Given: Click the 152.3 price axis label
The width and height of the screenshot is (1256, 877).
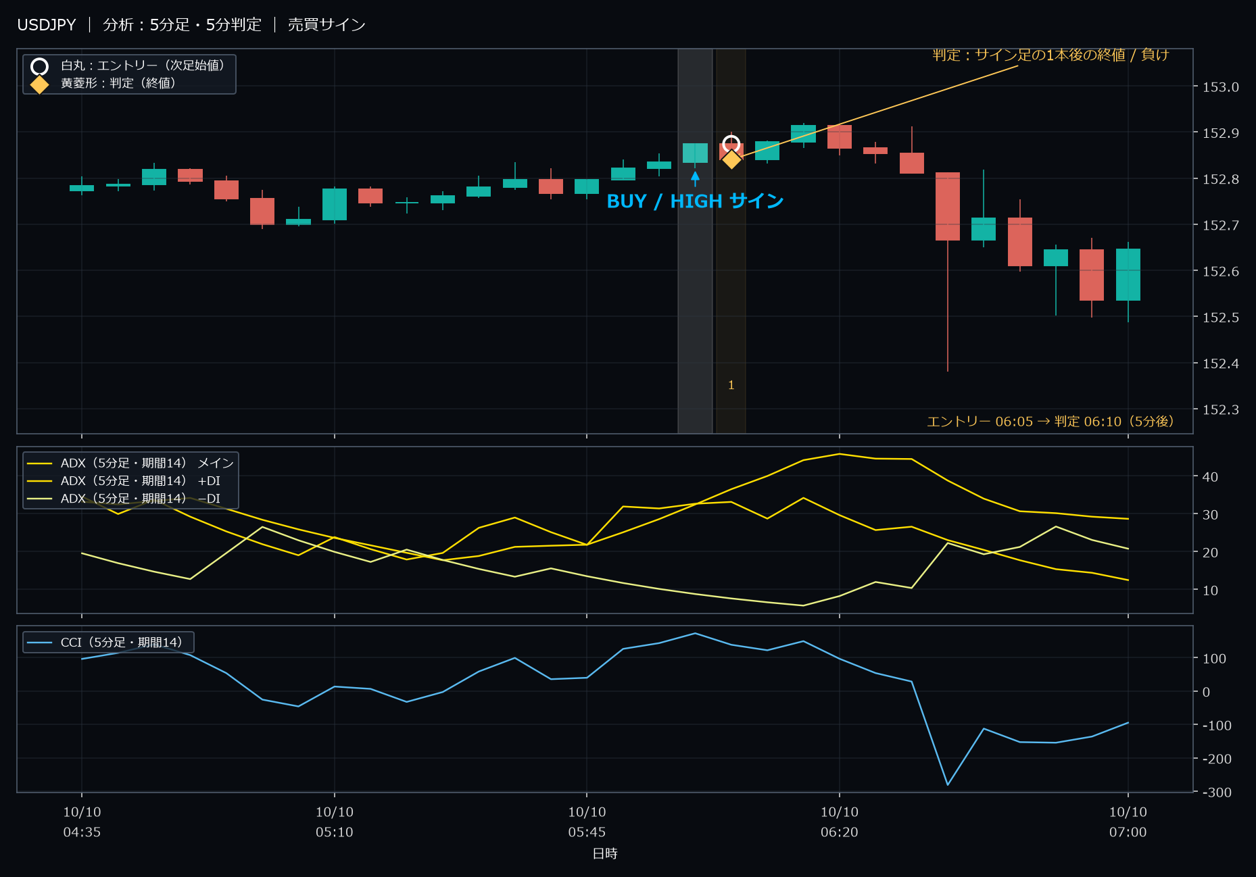Looking at the screenshot, I should click(1221, 409).
